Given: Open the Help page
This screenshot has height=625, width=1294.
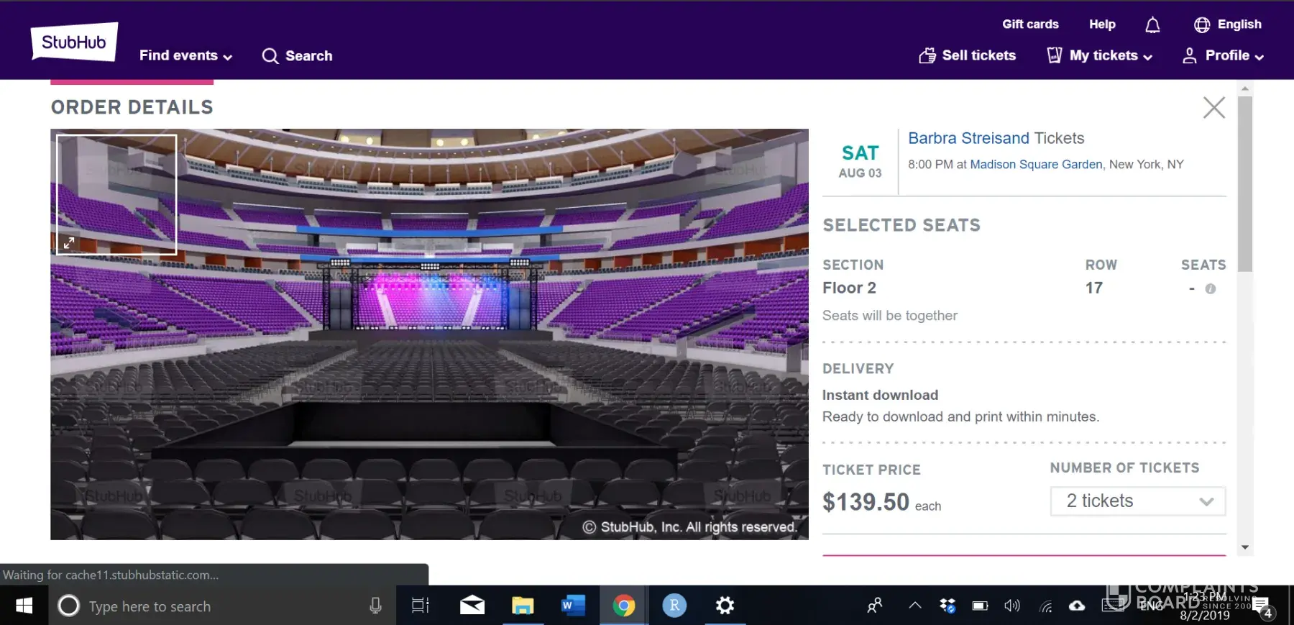Looking at the screenshot, I should tap(1101, 24).
